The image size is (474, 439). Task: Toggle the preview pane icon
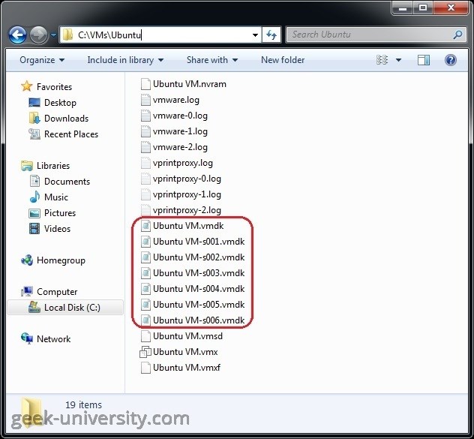coord(424,60)
